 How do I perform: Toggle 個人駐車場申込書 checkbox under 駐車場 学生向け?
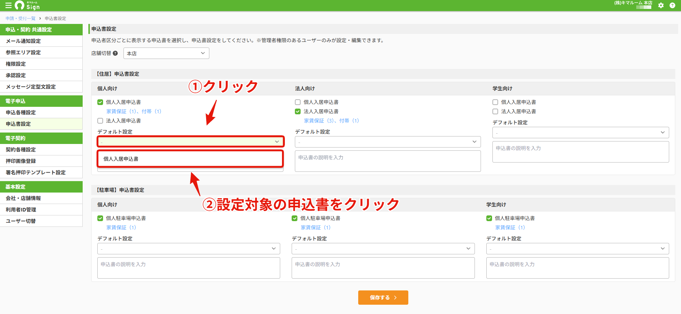click(489, 218)
